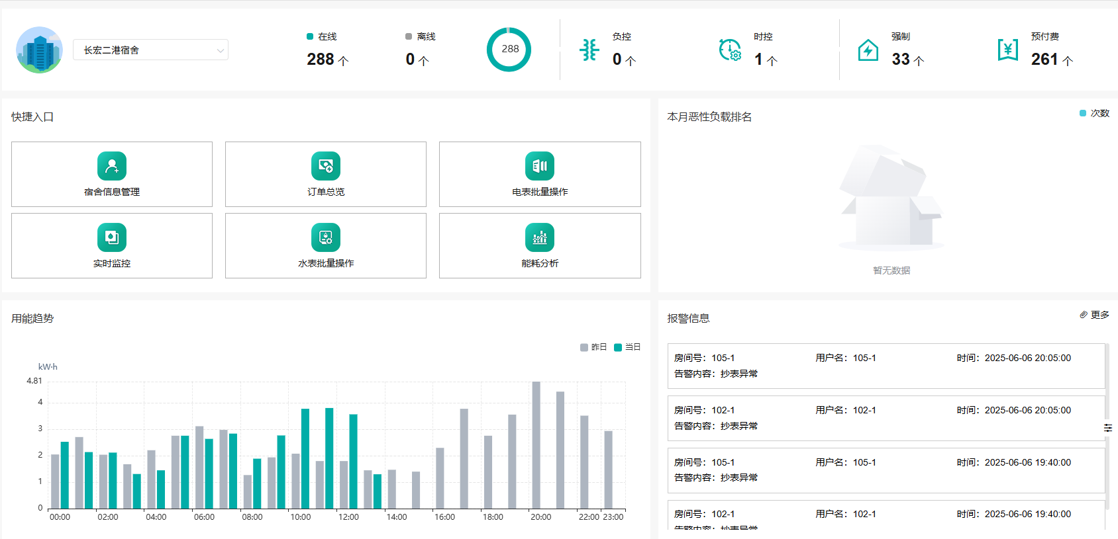Toggle the 昨日 series in chart legend

593,347
